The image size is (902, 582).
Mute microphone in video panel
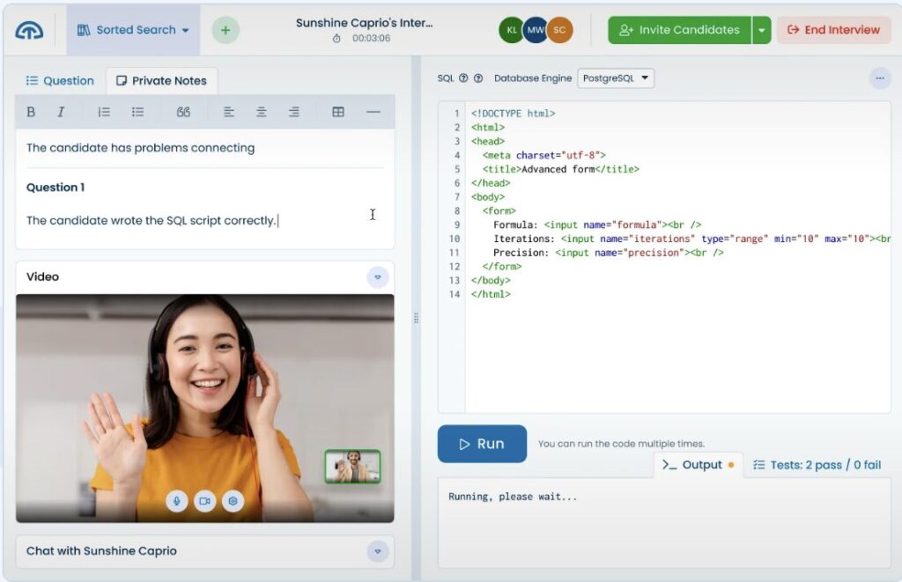pos(176,501)
